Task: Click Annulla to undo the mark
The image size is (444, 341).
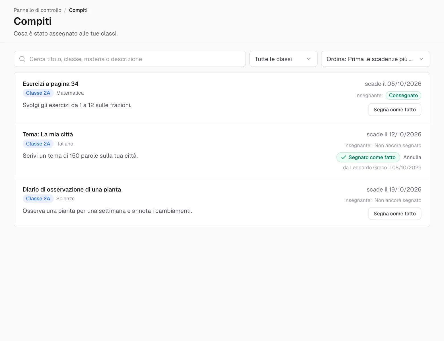Action: tap(412, 157)
